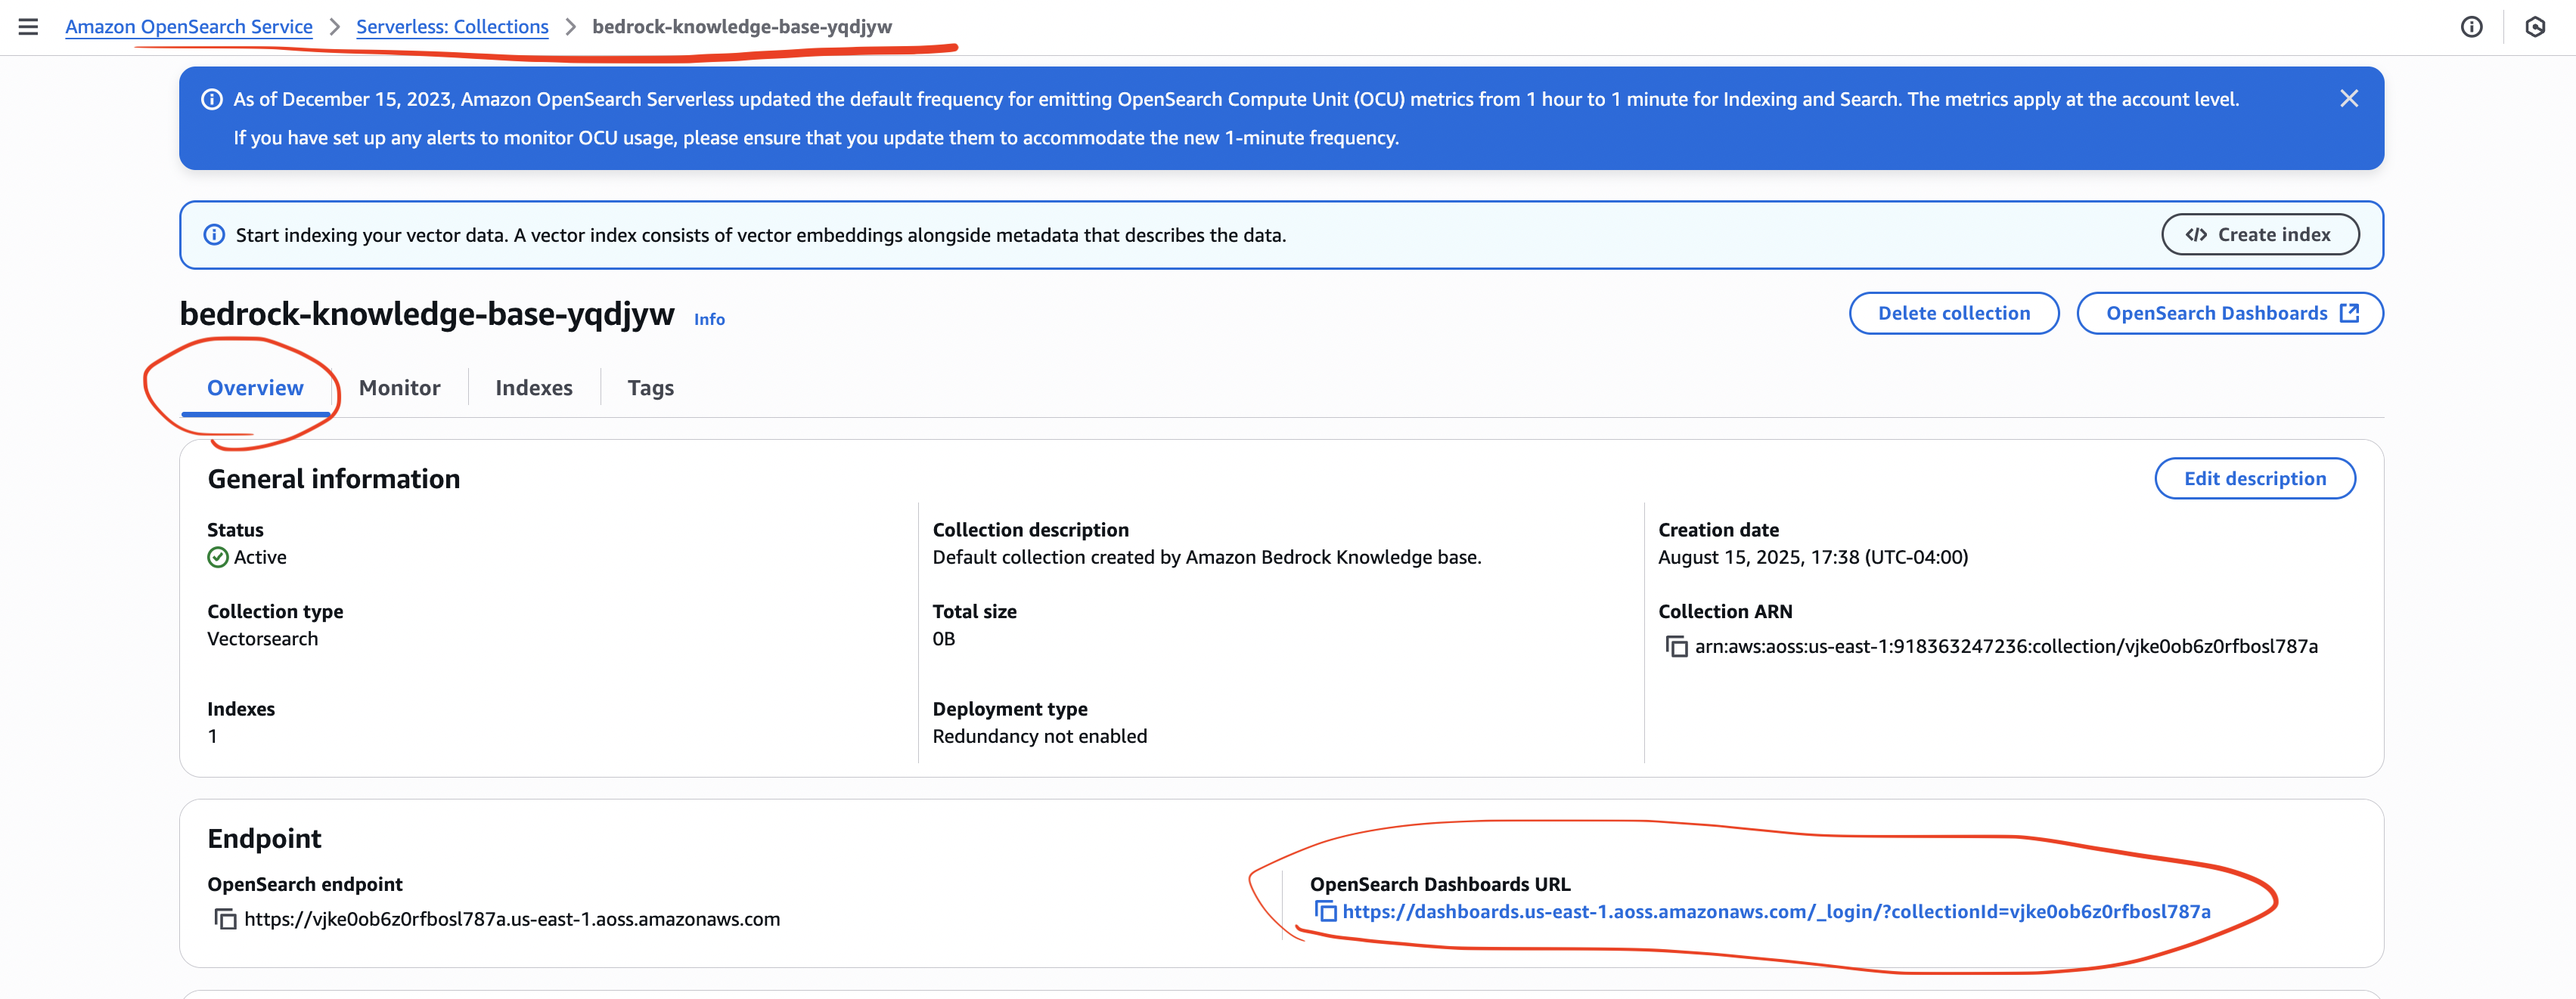Click the Total size value 0B
This screenshot has width=2576, height=999.
point(943,639)
